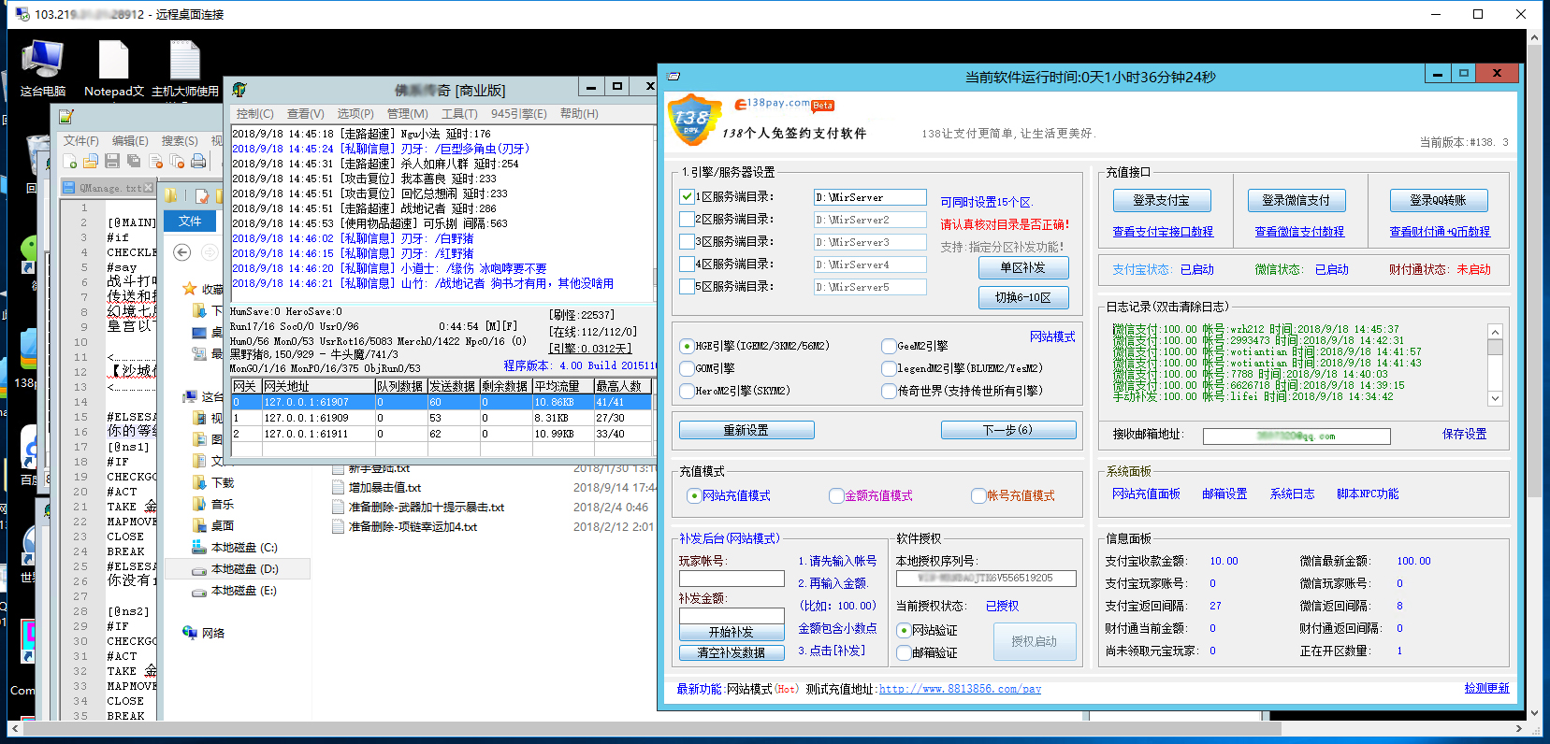
Task: Open 查看支付宝接口教程 link
Action: coord(1163,232)
